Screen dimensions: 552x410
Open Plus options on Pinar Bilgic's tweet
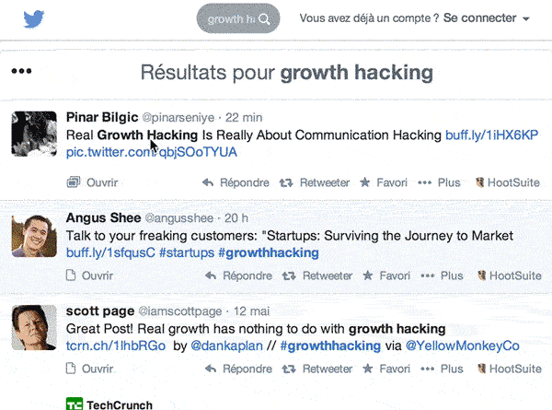pos(439,182)
